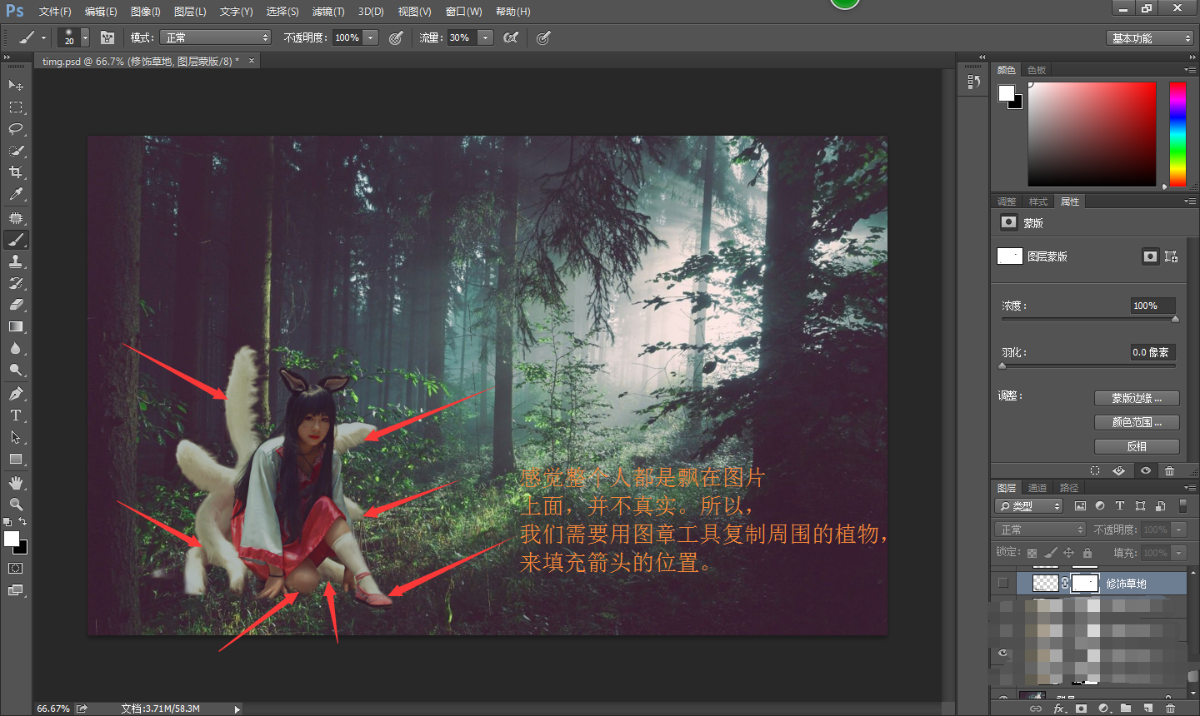Open the 基本功能 workspace dropdown

pyautogui.click(x=1150, y=38)
